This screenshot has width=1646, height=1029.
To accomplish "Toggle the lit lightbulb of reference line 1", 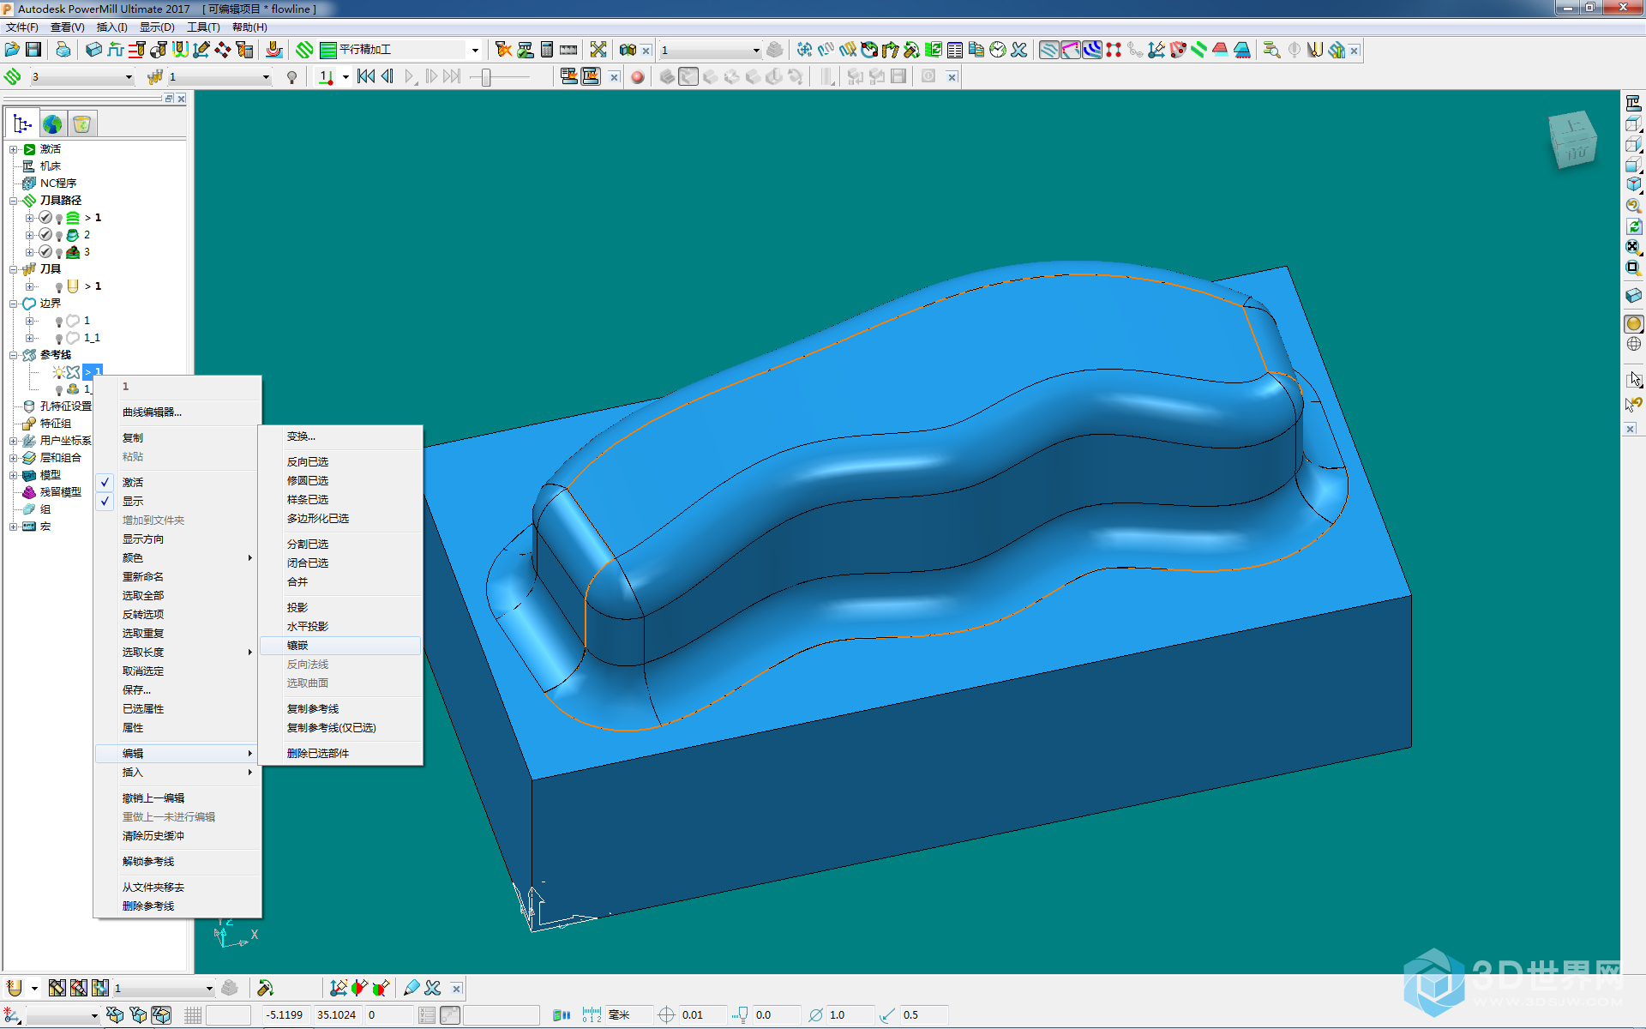I will 59,372.
